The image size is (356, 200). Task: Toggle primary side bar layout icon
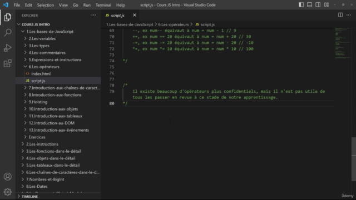[301, 5]
